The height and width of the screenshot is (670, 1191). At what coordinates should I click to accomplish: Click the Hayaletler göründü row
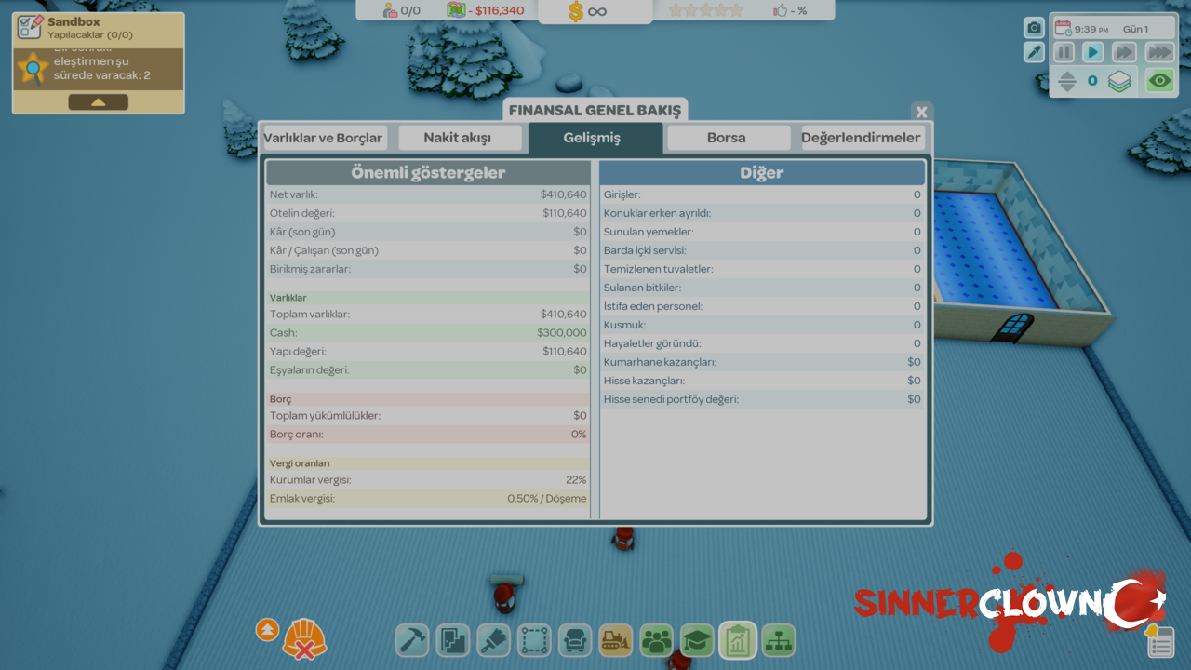tap(762, 343)
